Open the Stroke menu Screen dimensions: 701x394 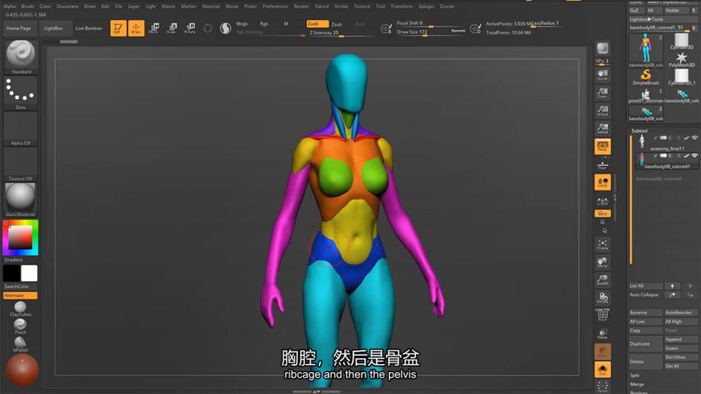[341, 6]
